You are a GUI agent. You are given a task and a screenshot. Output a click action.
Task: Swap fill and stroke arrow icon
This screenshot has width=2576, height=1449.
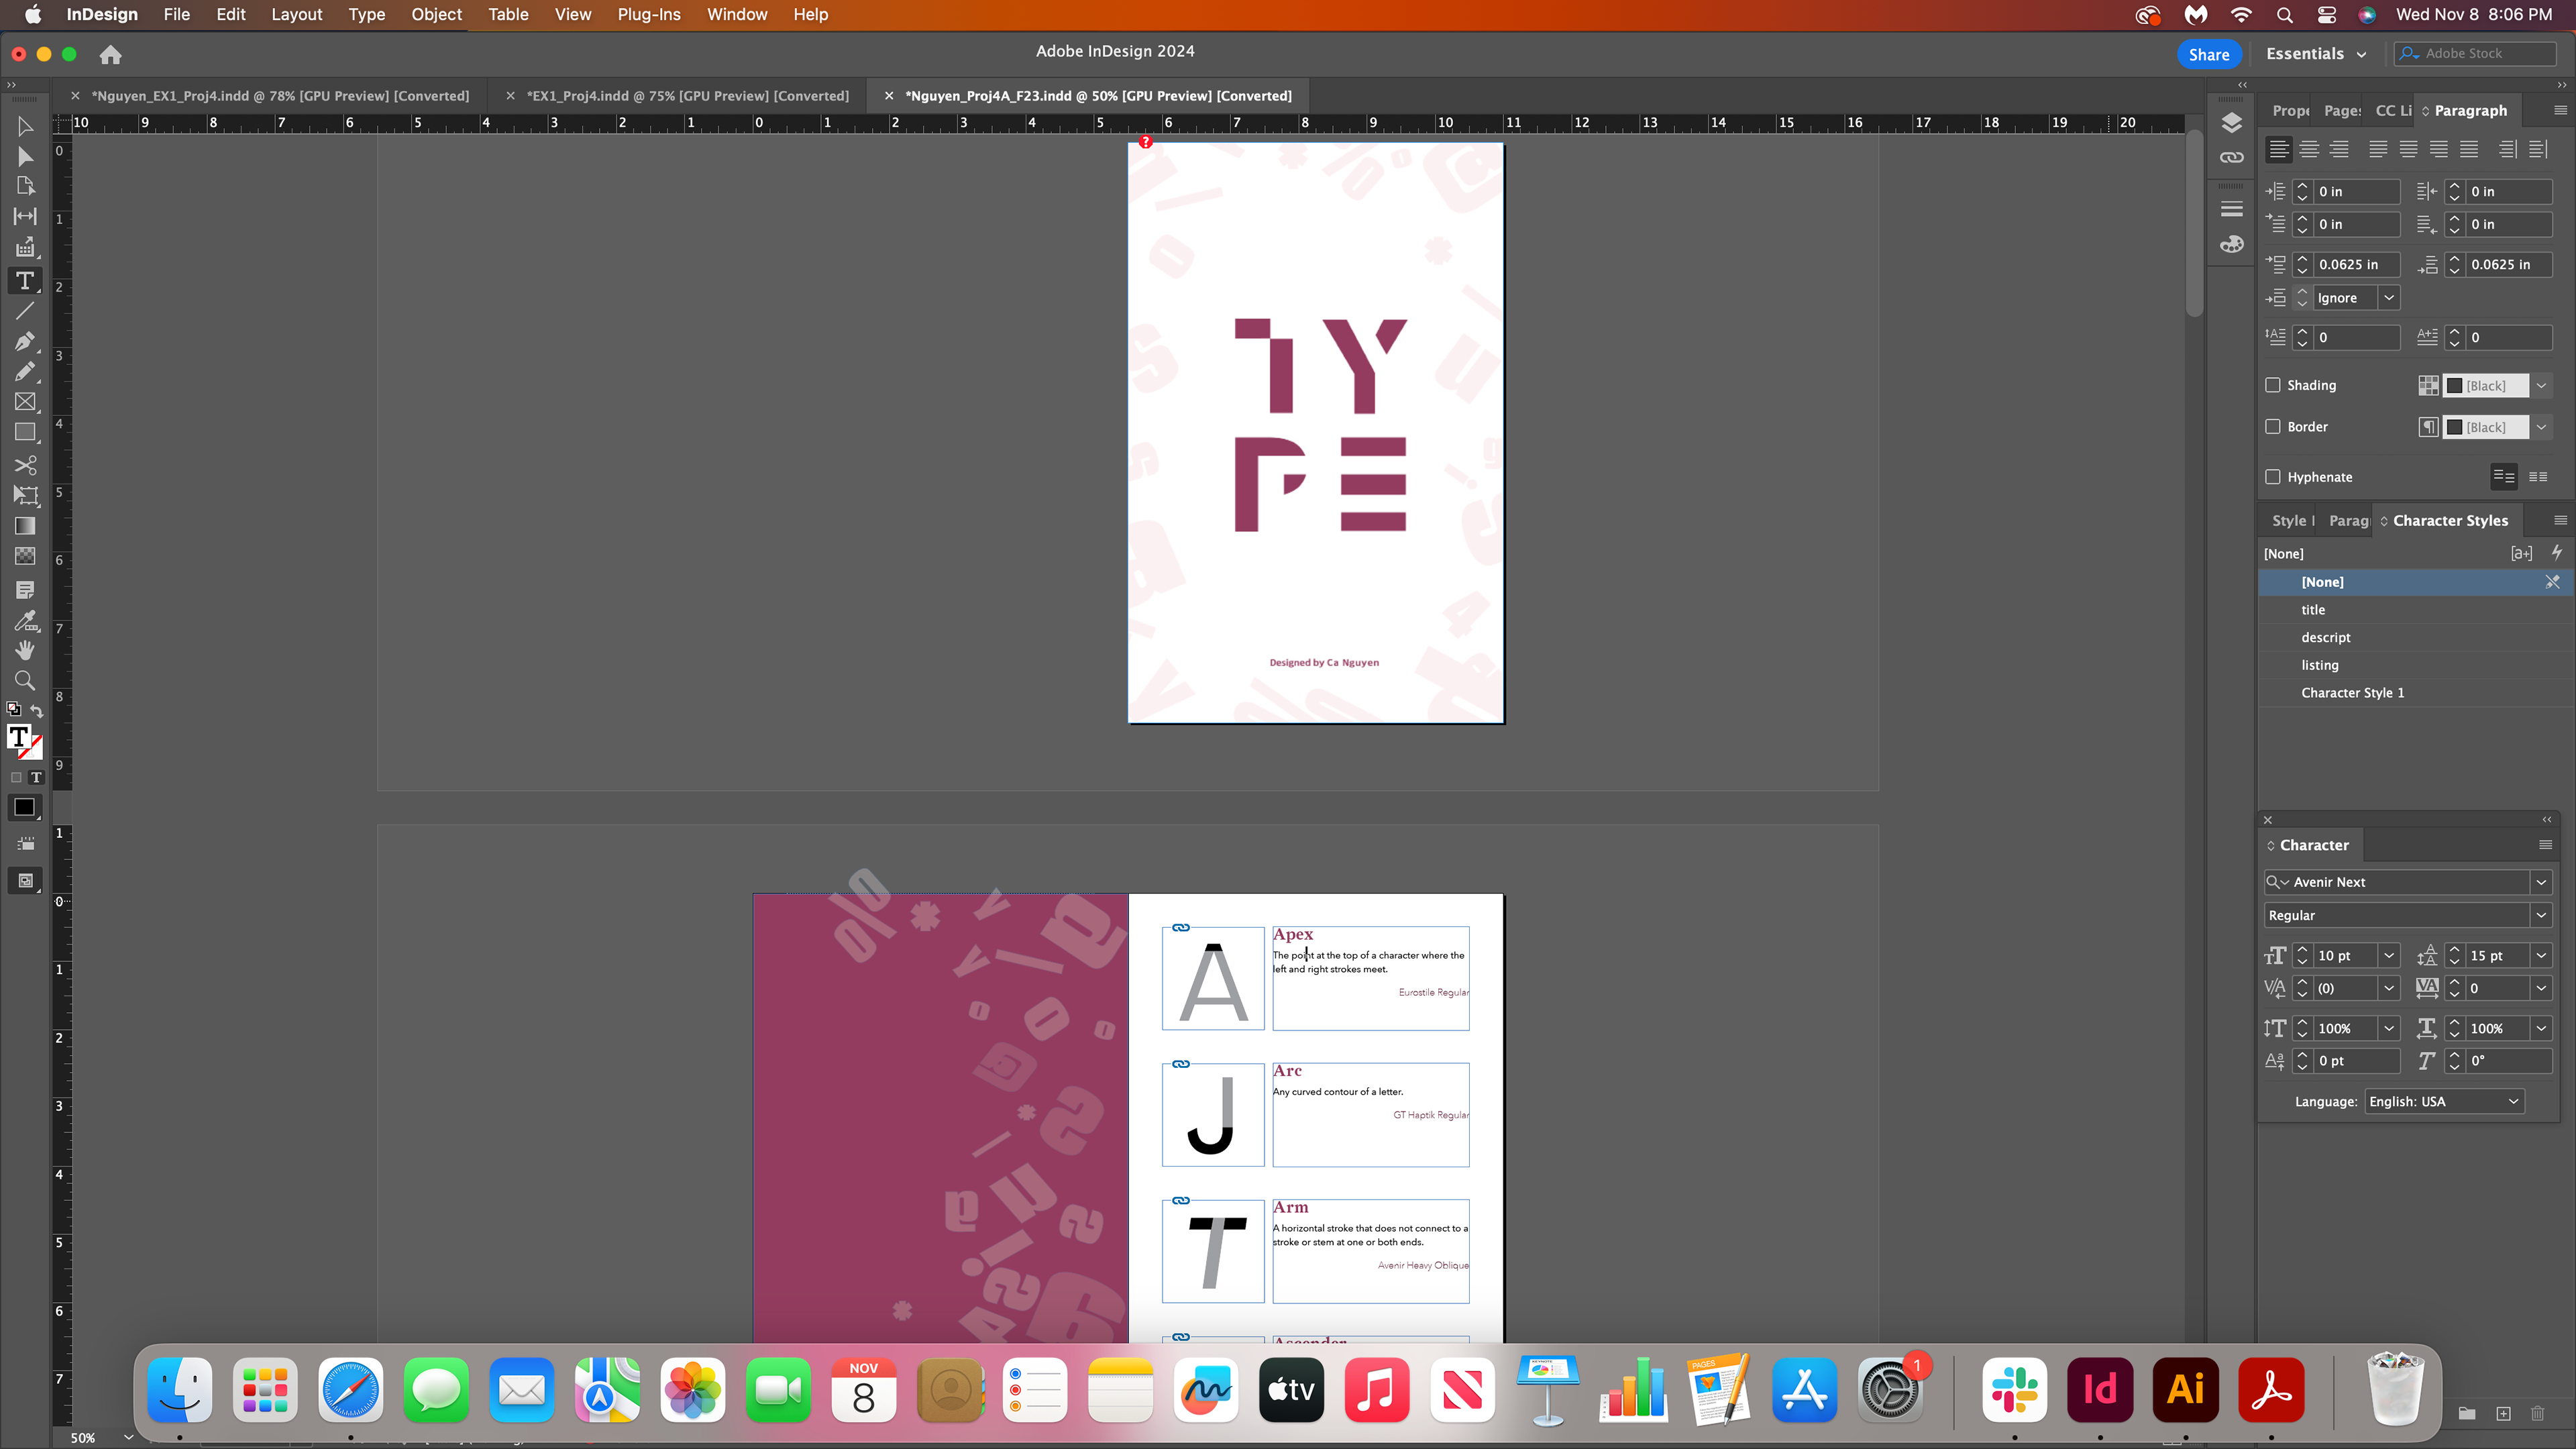point(37,711)
